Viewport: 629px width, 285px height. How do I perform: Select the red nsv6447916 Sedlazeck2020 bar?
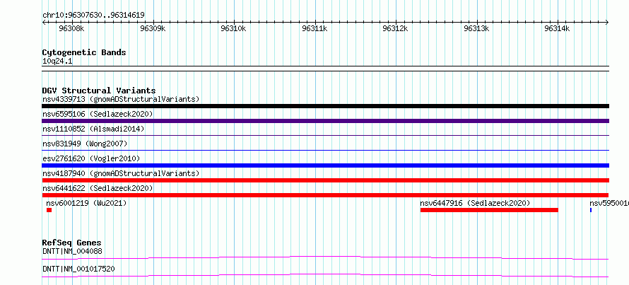coord(489,210)
